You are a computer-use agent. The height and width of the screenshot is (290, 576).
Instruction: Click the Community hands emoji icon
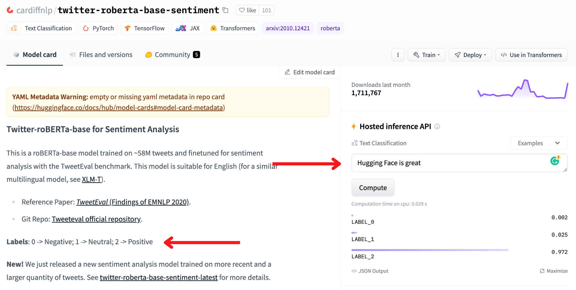coord(148,55)
